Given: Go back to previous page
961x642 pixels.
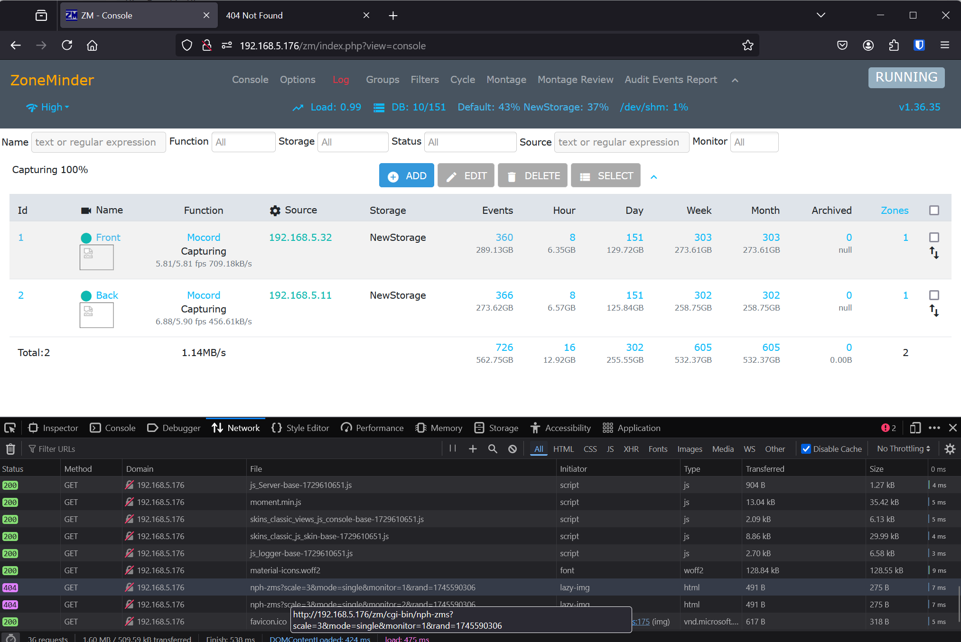Looking at the screenshot, I should point(16,46).
